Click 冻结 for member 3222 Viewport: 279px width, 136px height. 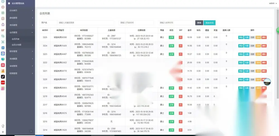258,63
